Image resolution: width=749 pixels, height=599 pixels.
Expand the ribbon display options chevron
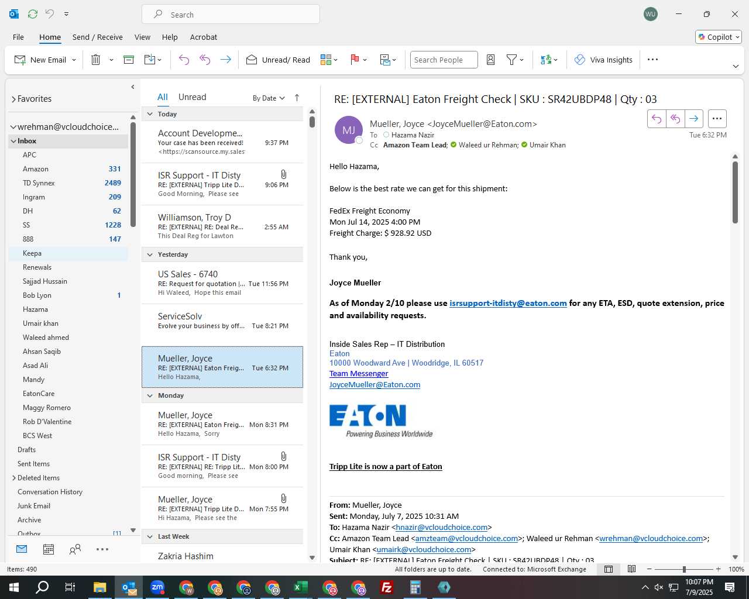click(x=736, y=67)
